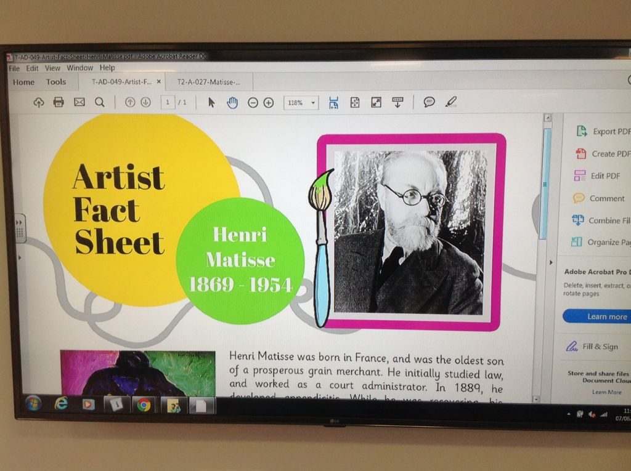Click the Zoom in plus button
This screenshot has width=631, height=471.
tap(269, 103)
